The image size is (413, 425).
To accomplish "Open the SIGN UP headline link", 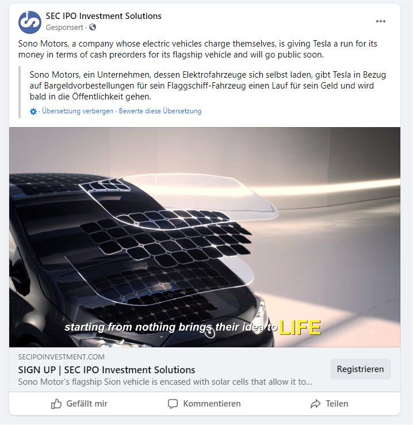I will click(x=106, y=370).
